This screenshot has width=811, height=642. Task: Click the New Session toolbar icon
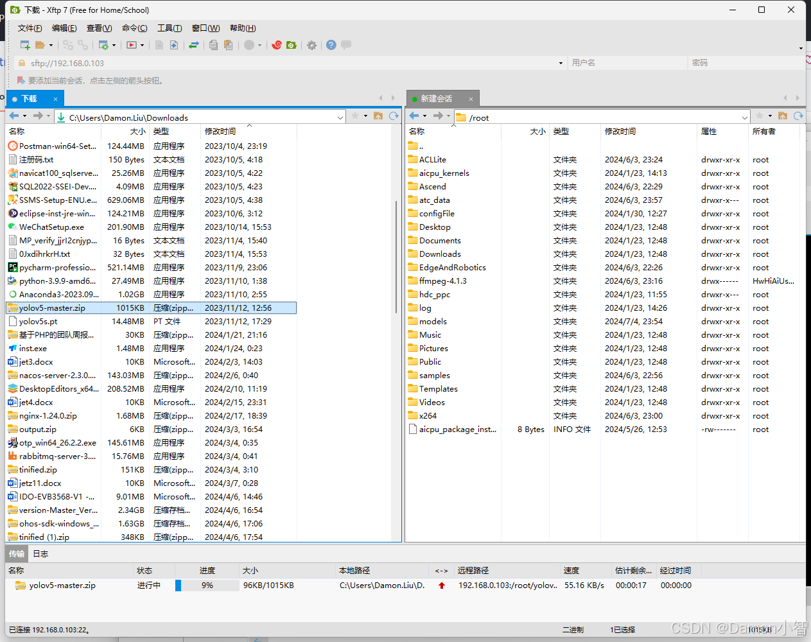(25, 45)
